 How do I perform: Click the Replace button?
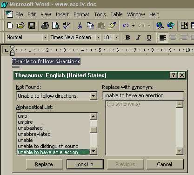coord(45,164)
